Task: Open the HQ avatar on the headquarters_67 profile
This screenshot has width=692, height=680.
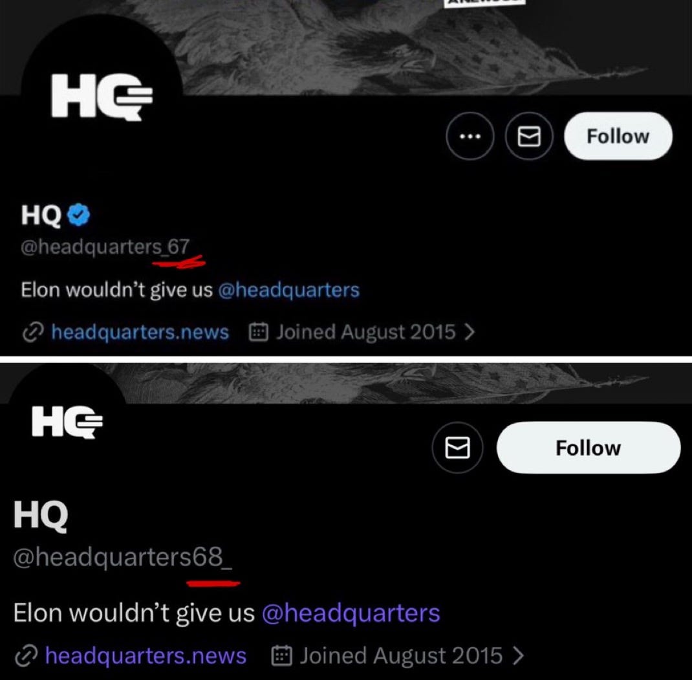Action: coord(102,96)
